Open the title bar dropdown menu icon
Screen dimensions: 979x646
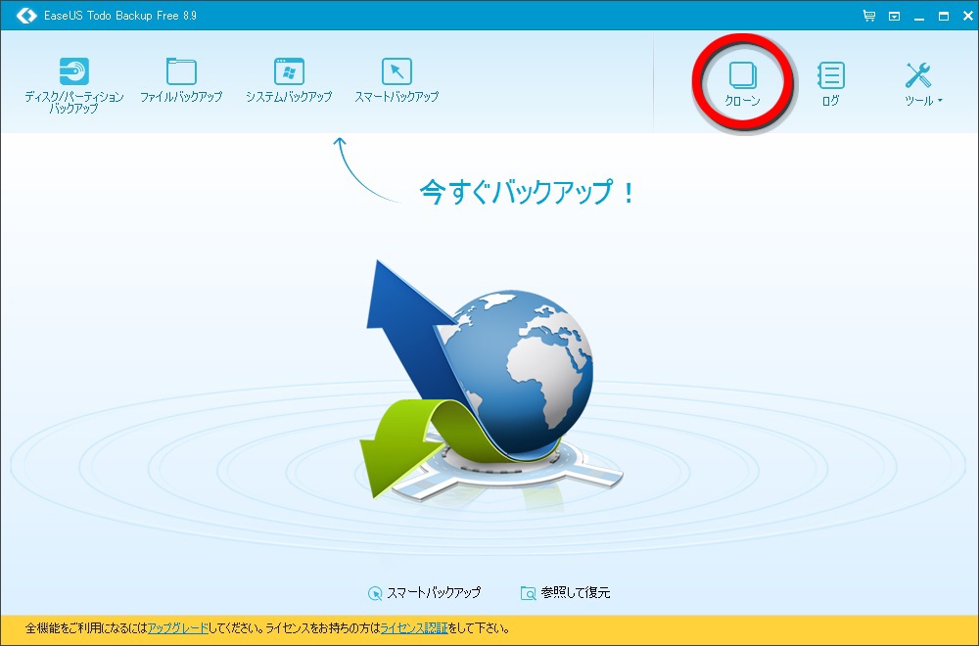pos(894,17)
